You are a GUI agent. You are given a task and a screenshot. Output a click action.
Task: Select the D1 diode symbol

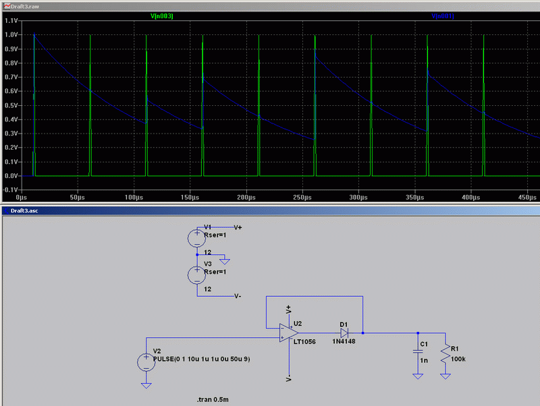tap(344, 332)
